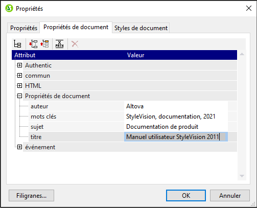
Task: Click the red X reset icon
Action: coord(75,44)
